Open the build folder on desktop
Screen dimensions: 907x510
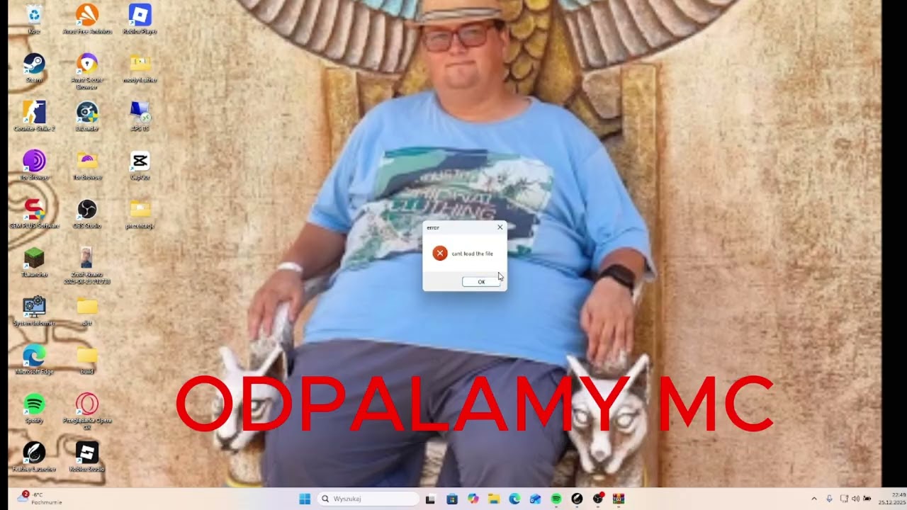(87, 359)
